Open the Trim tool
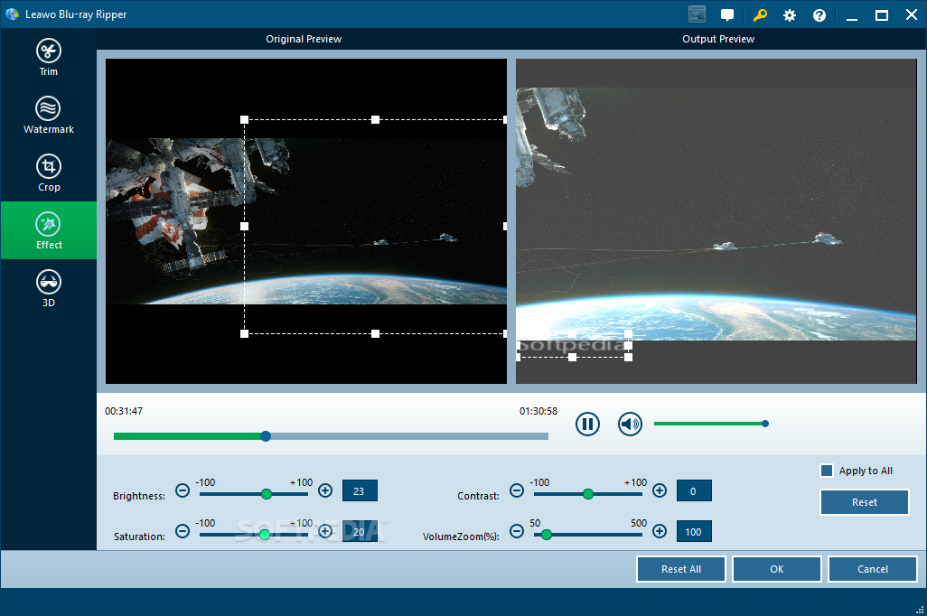 (x=49, y=57)
